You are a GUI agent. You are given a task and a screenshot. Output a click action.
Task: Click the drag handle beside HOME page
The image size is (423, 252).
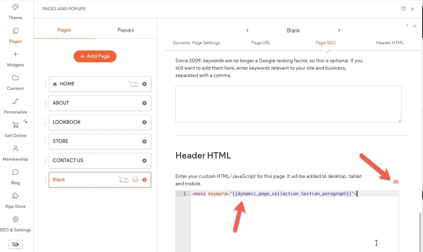pos(45,84)
